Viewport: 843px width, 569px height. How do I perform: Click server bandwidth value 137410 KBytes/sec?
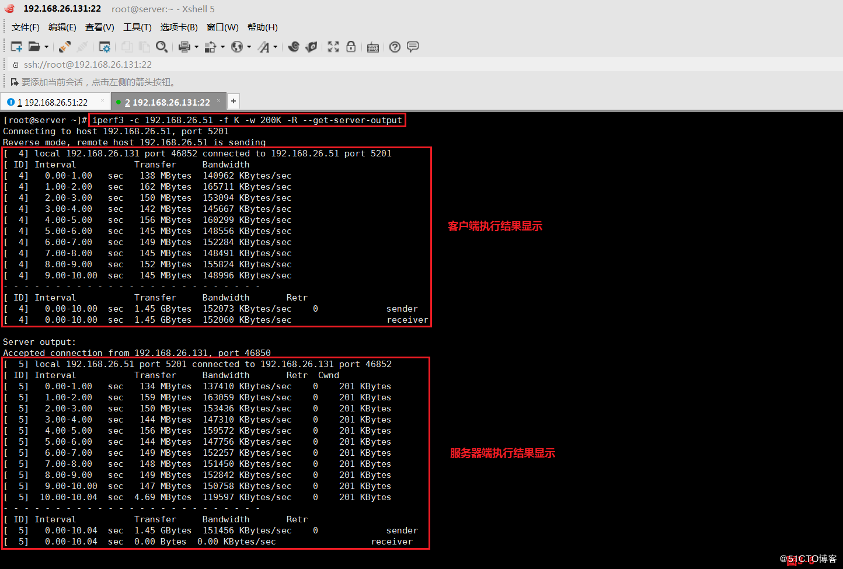pos(247,386)
